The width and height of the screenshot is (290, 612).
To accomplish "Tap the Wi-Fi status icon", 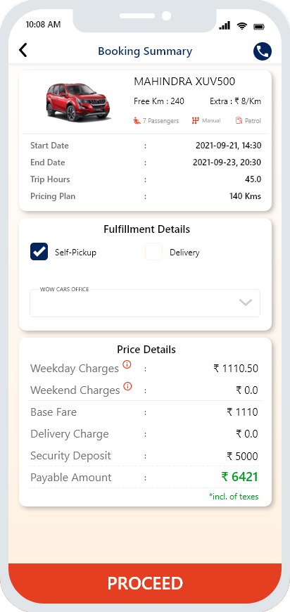I will point(242,26).
